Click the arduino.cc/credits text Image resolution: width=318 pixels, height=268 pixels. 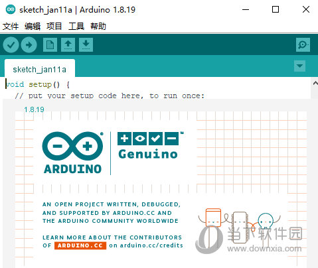point(151,245)
